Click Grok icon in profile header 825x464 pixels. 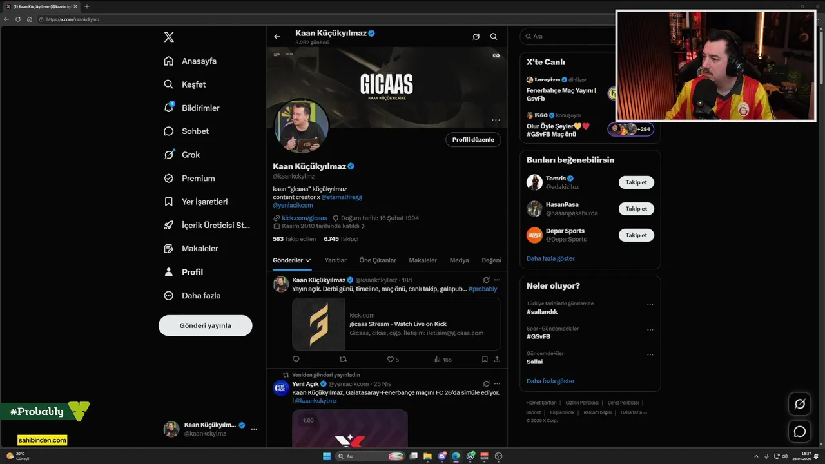click(476, 37)
